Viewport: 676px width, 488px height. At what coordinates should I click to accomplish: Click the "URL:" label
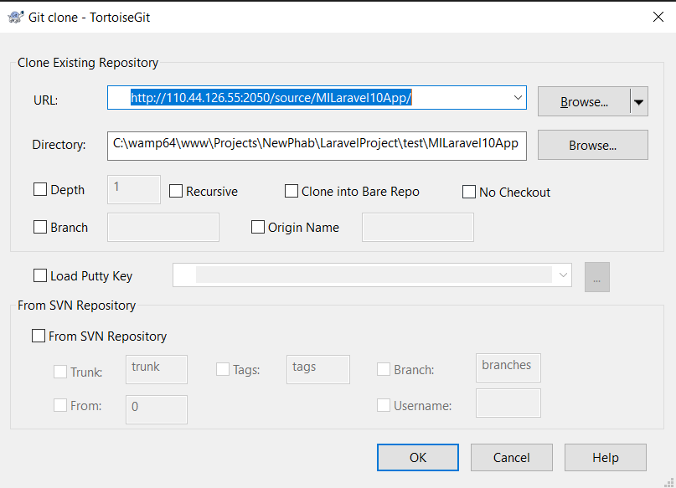point(46,100)
